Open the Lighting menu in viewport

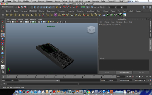point(21,19)
